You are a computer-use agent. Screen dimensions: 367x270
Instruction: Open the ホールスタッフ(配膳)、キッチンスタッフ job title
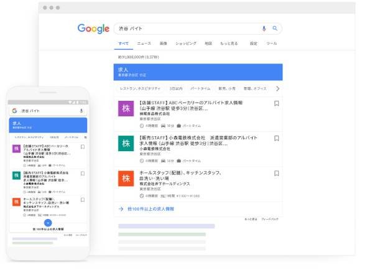[180, 175]
